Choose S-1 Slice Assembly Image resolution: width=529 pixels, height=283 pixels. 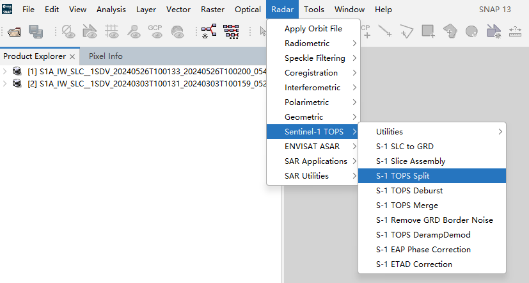[x=432, y=161]
